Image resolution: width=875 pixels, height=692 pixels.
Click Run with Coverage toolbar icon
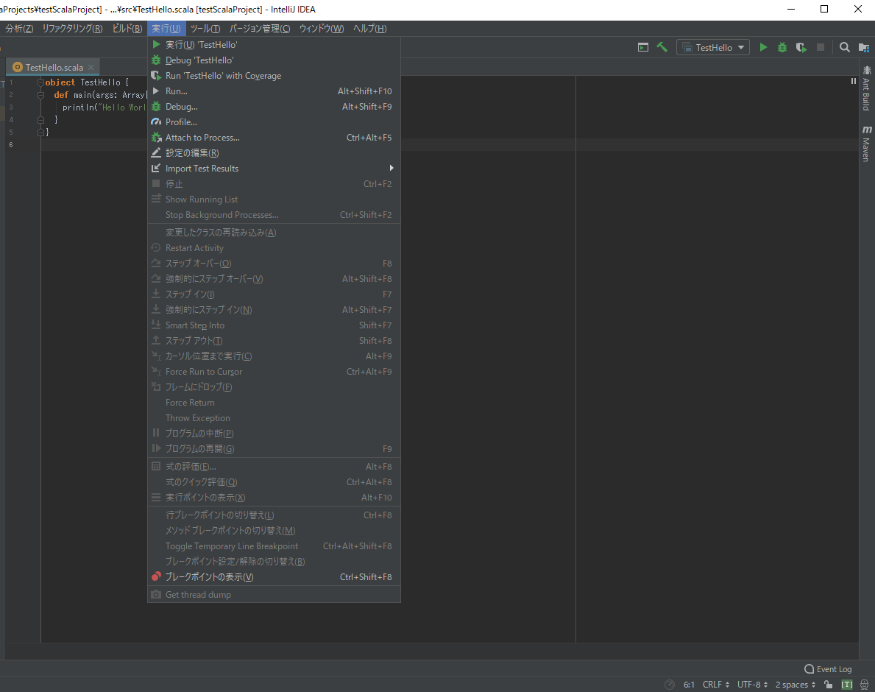(801, 47)
